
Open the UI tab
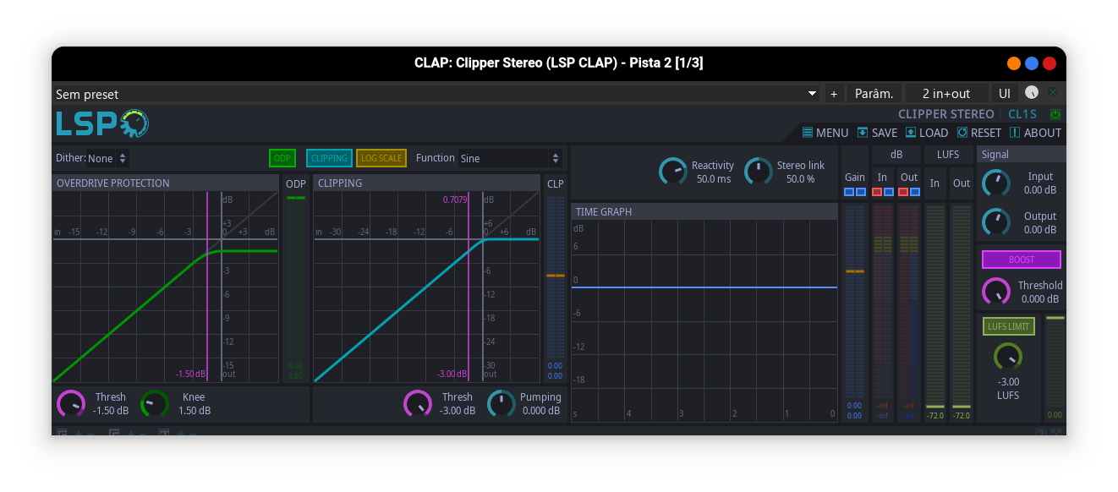1004,93
